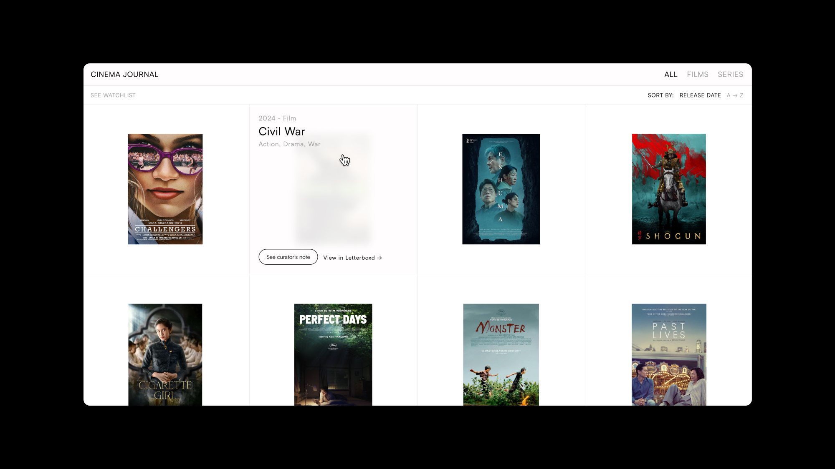Sort entries alphabetically A to Z

pos(735,95)
